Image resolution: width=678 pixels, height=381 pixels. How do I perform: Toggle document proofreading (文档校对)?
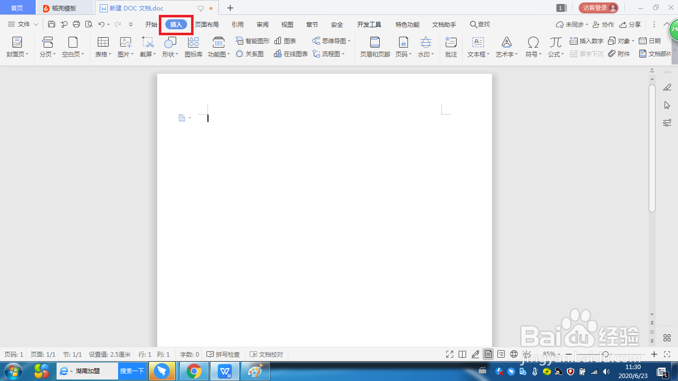(267, 354)
